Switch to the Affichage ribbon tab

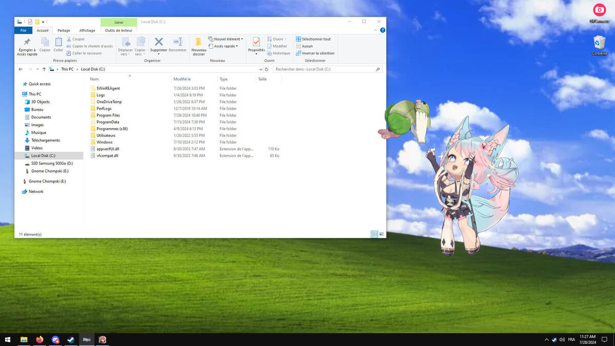87,30
